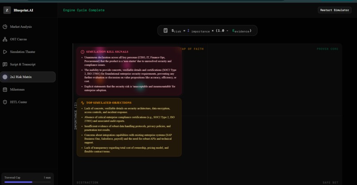The width and height of the screenshot is (357, 185).
Task: Adjust the Traversal Cap slider
Action: click(27, 182)
